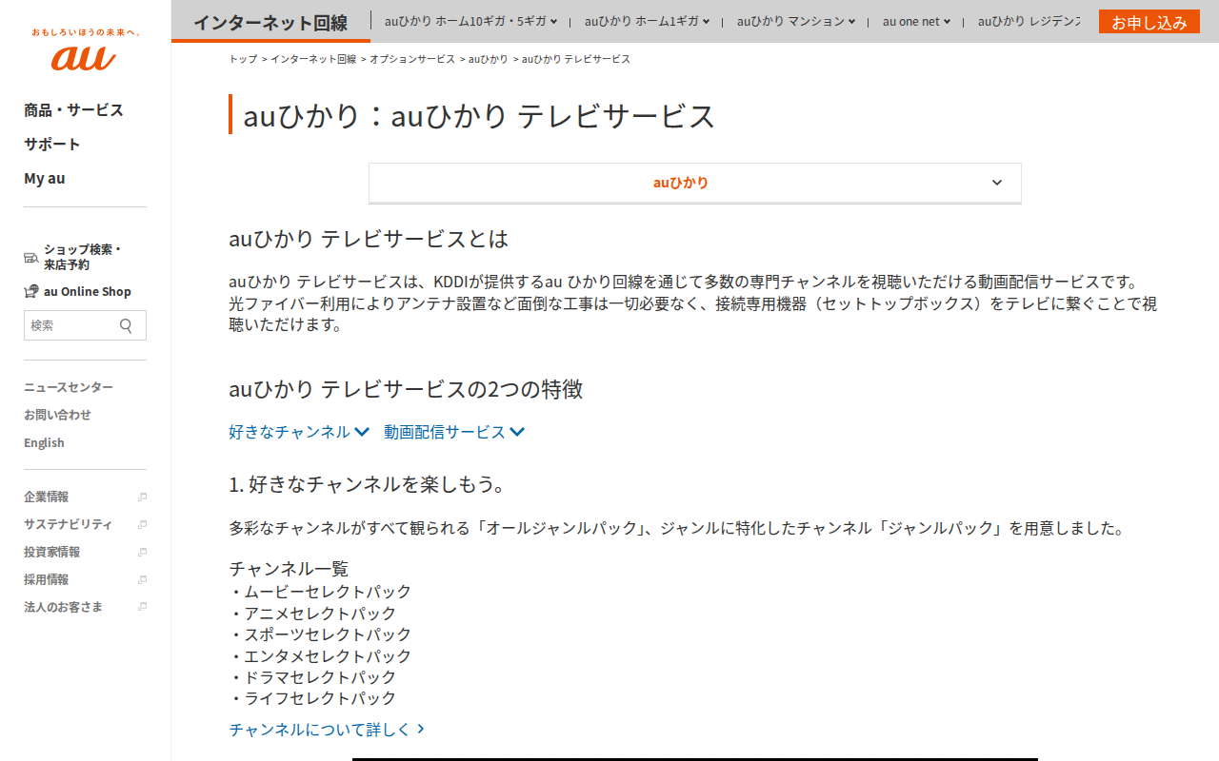This screenshot has width=1219, height=761.
Task: Open auひかり レジデンス nav item
Action: click(x=1029, y=21)
